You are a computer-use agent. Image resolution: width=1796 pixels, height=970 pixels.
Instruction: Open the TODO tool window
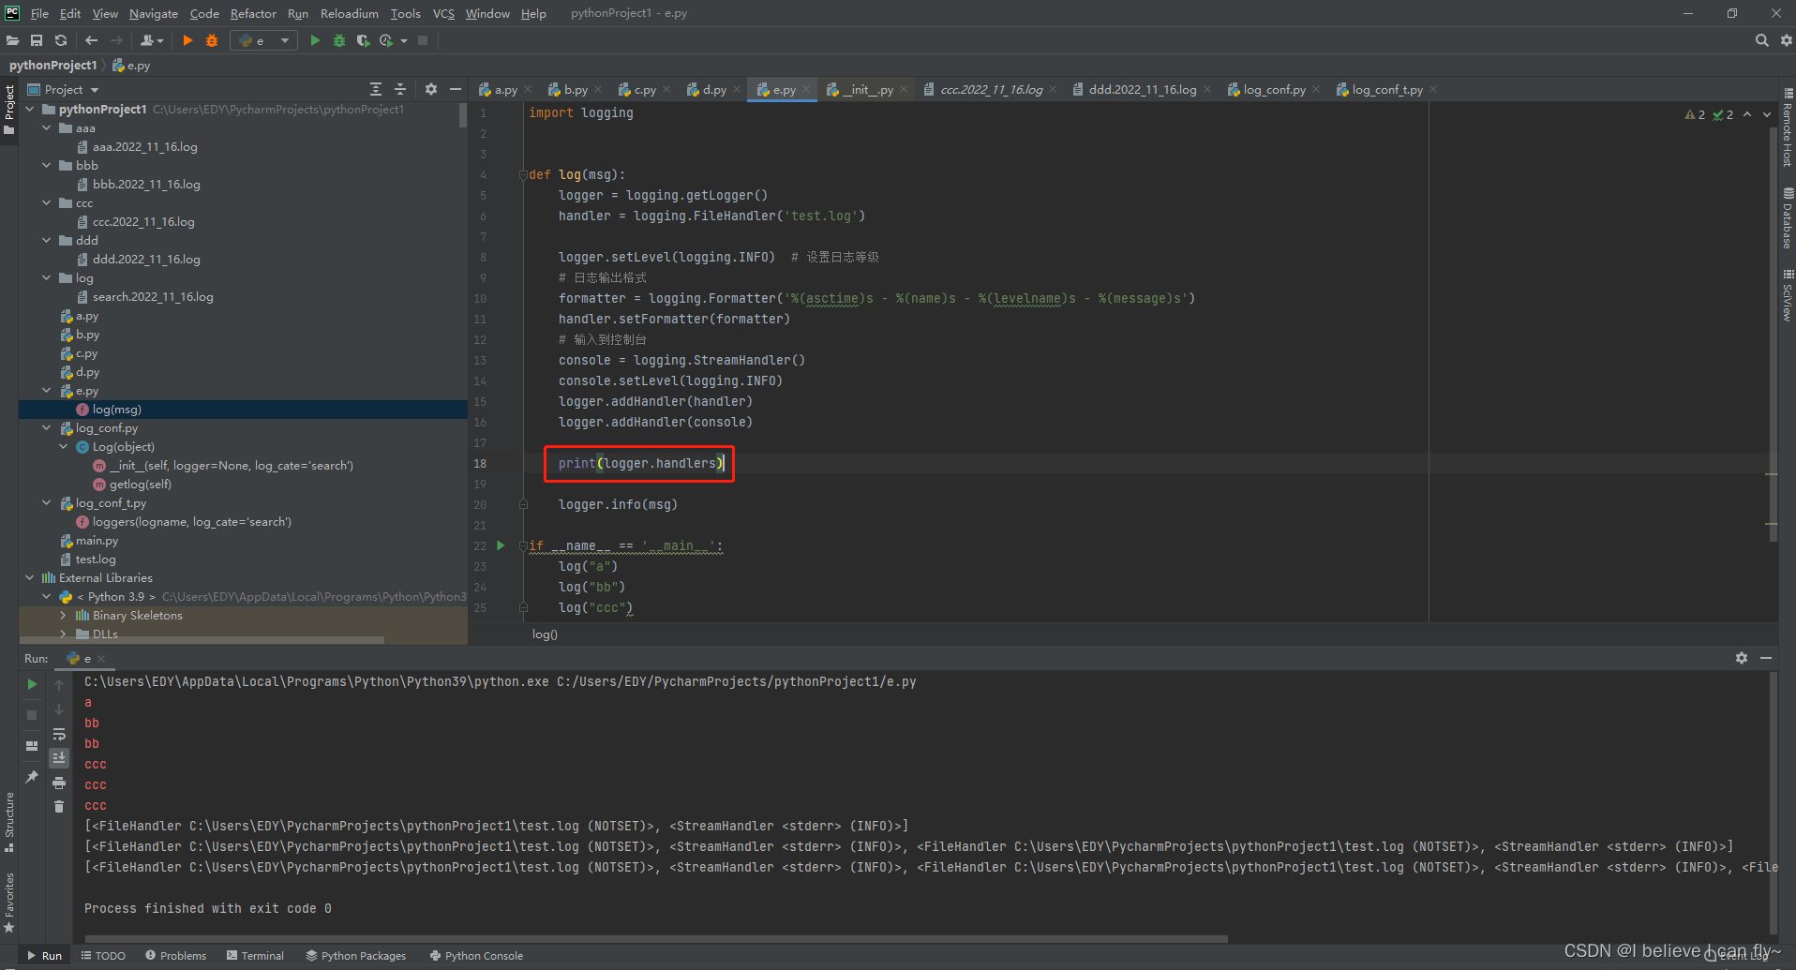(103, 956)
